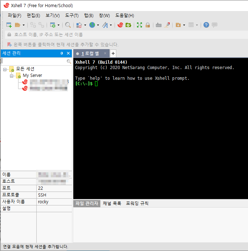Select the My Server folder
This screenshot has height=251, width=248.
click(x=32, y=75)
